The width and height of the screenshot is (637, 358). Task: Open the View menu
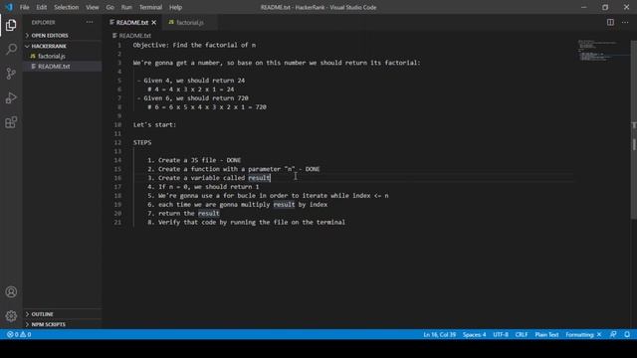point(93,7)
